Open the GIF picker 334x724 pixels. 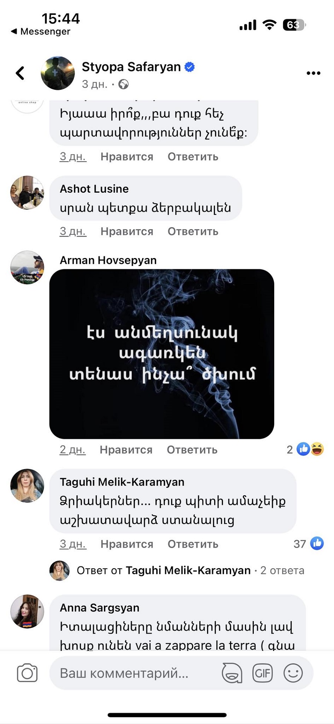point(262,673)
